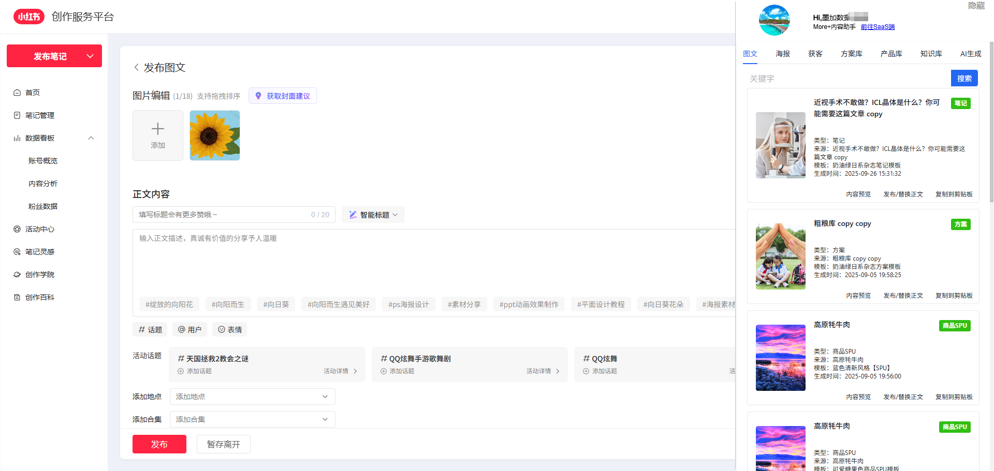This screenshot has width=994, height=471.
Task: Switch to the AI生成 tab
Action: 971,54
